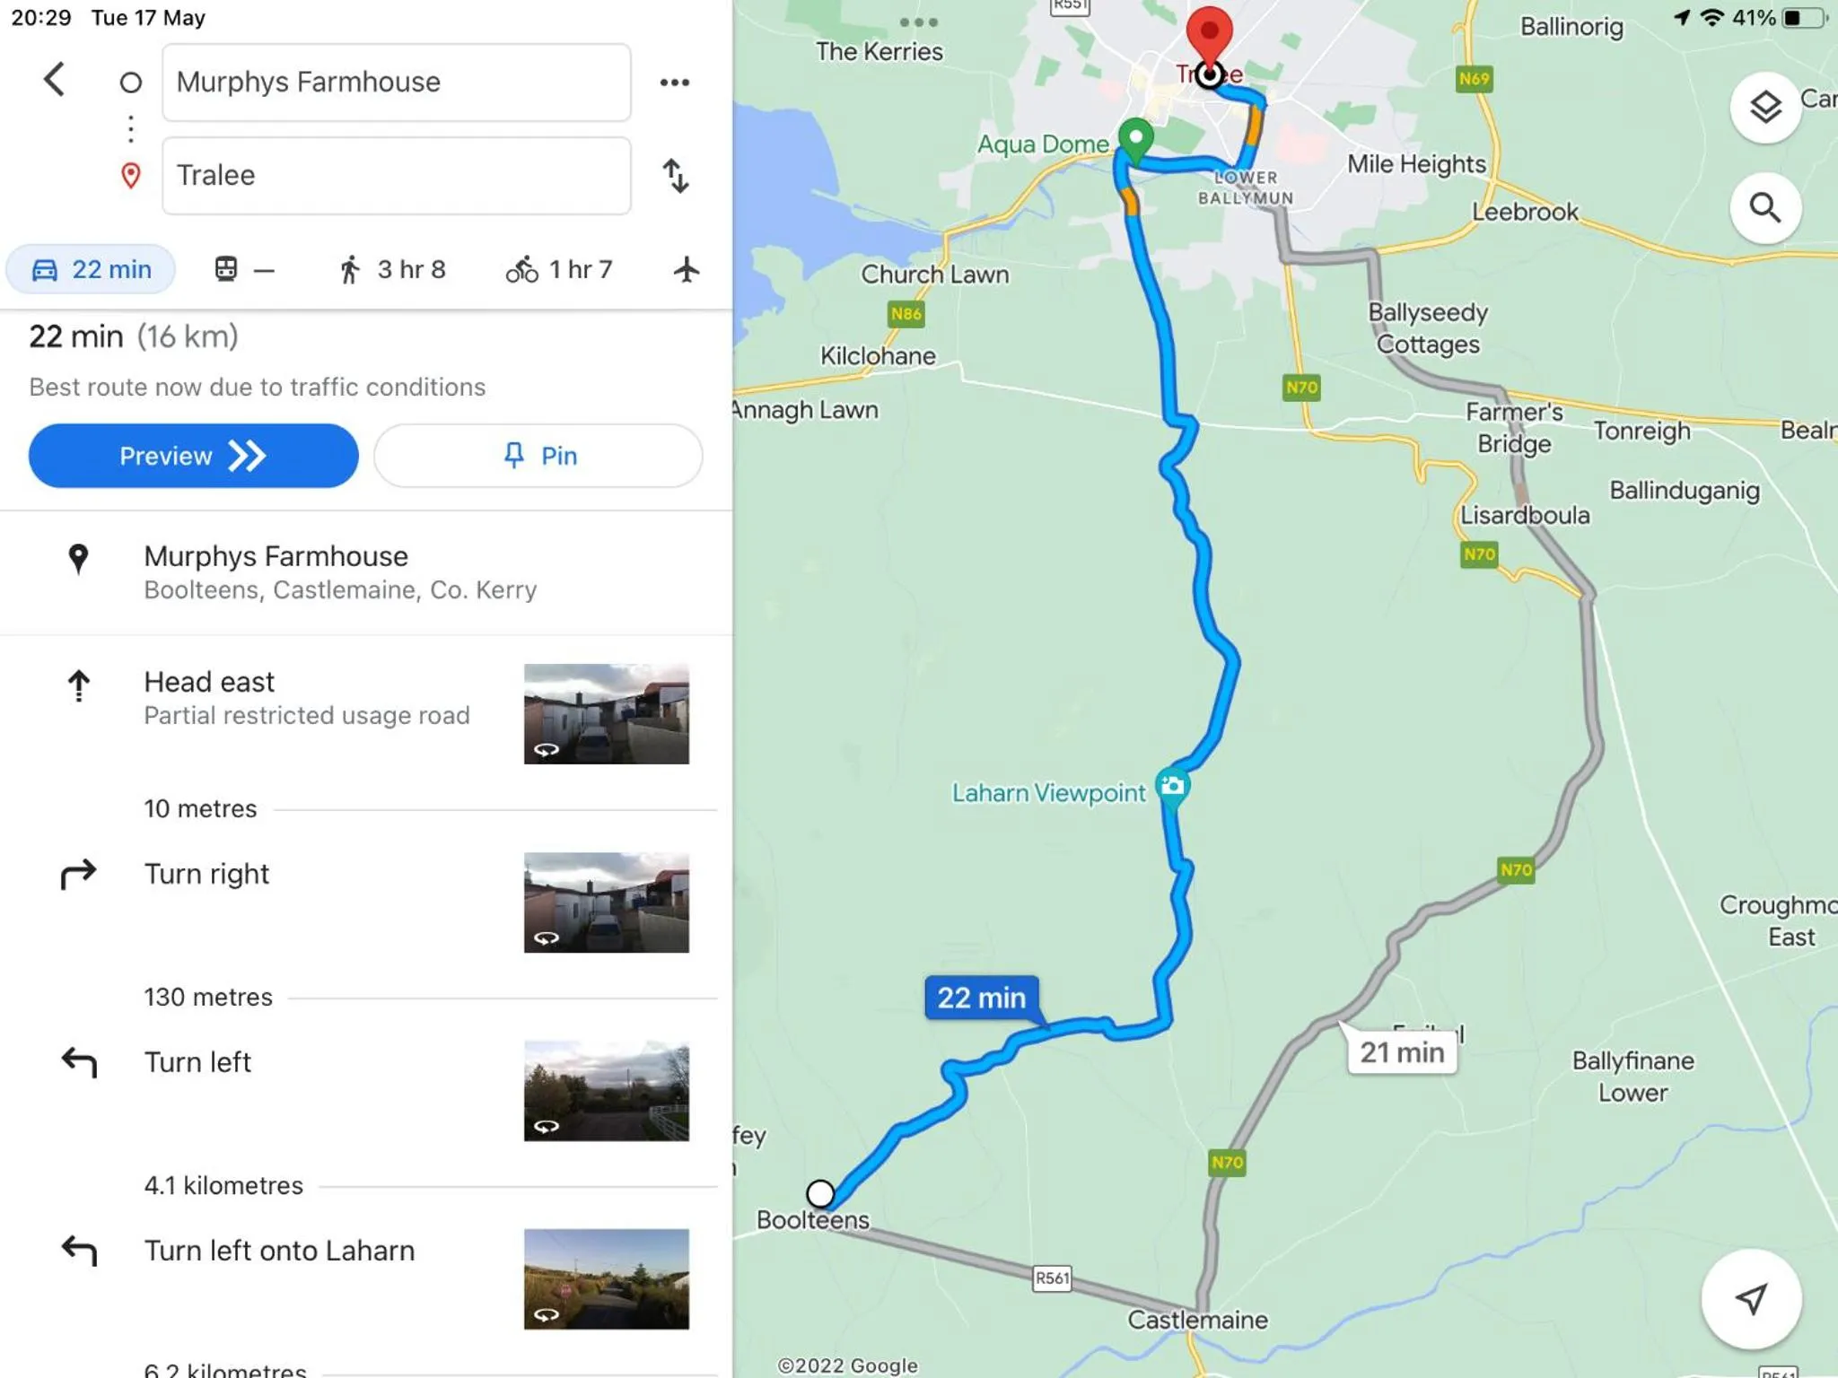Edit the Murphys Farmhouse start field

[x=396, y=83]
